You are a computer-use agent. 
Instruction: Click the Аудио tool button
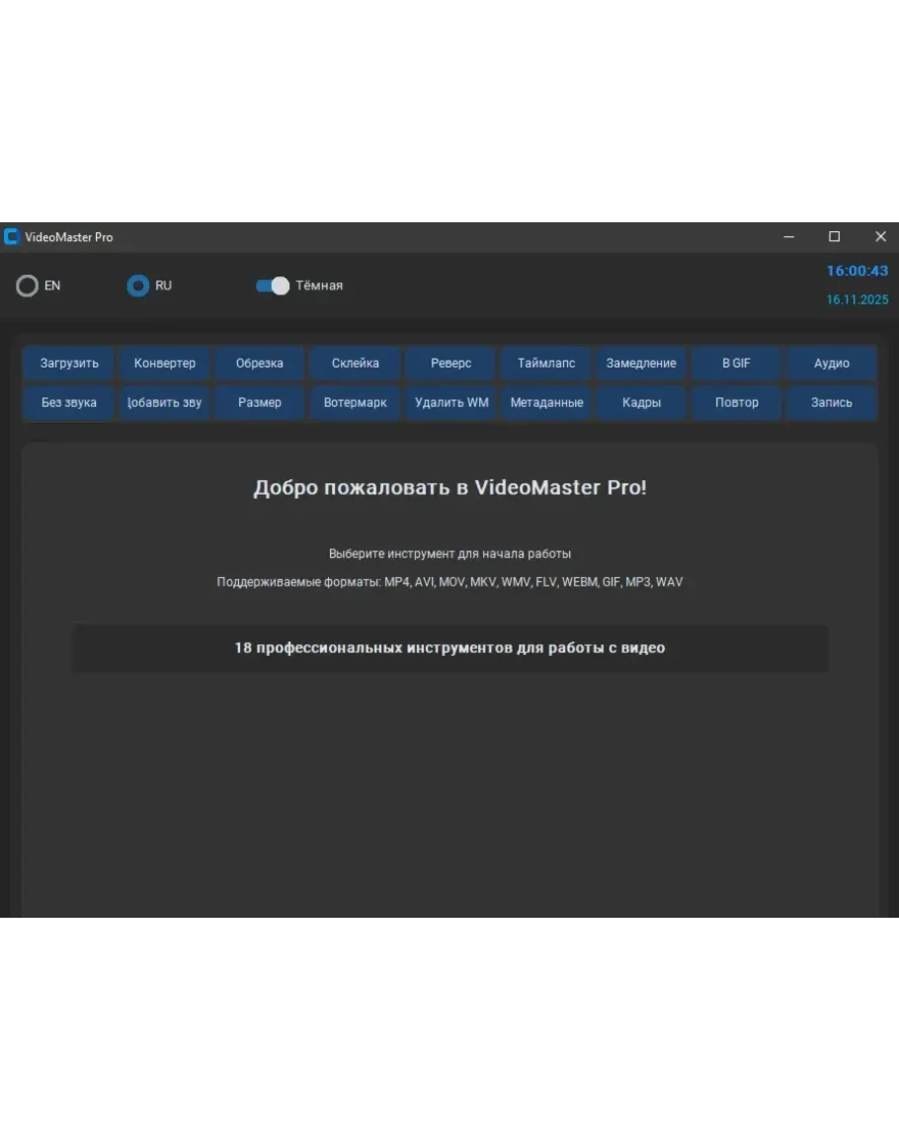[x=831, y=364]
